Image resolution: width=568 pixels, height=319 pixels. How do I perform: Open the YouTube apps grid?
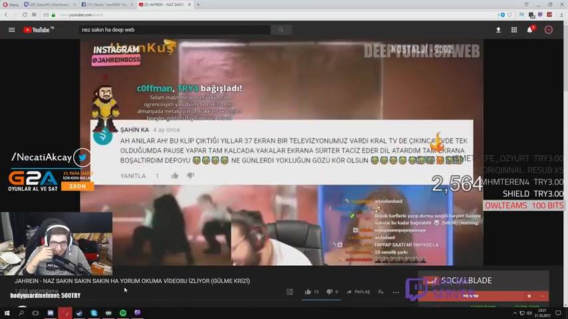514,30
